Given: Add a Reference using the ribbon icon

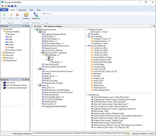Looking at the screenshot, I should point(36,16).
